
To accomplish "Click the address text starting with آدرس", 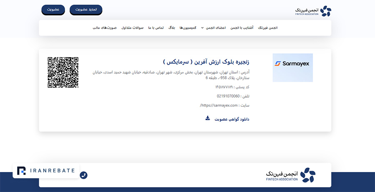I will [x=171, y=75].
